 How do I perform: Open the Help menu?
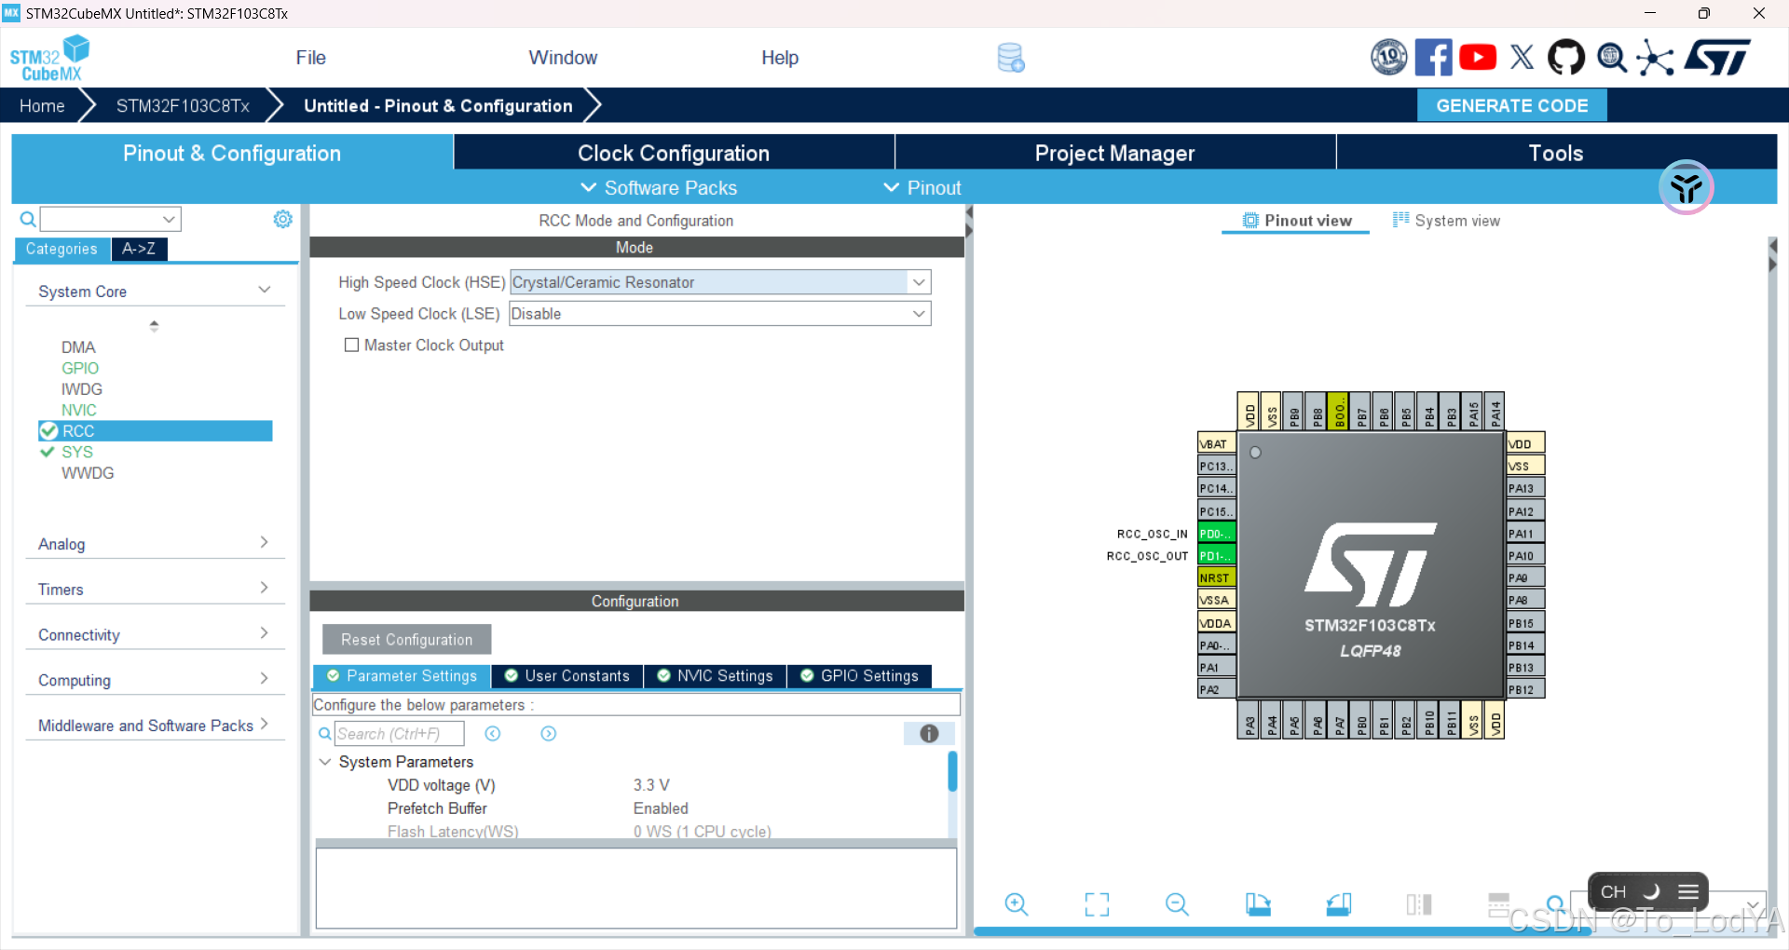[780, 58]
